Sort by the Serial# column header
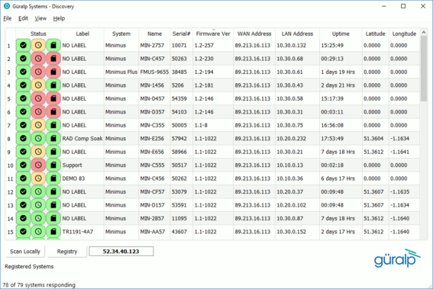This screenshot has width=433, height=289. [x=181, y=34]
